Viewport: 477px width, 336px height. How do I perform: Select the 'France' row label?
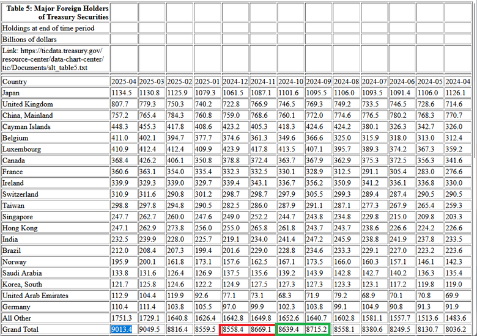[12, 172]
